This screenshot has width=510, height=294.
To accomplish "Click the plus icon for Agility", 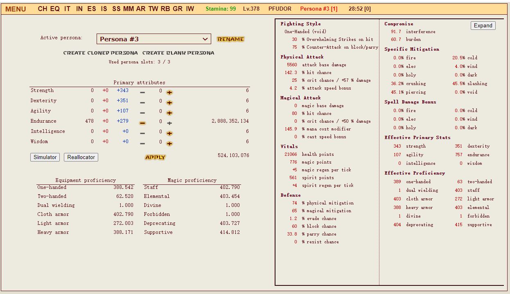I will [169, 113].
